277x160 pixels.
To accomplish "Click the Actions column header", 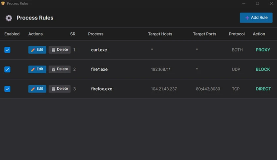I will click(35, 34).
